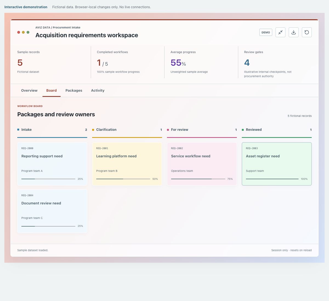Image resolution: width=329 pixels, height=301 pixels.
Task: Click the 25% progress bar on Document review need
Action: click(48, 226)
